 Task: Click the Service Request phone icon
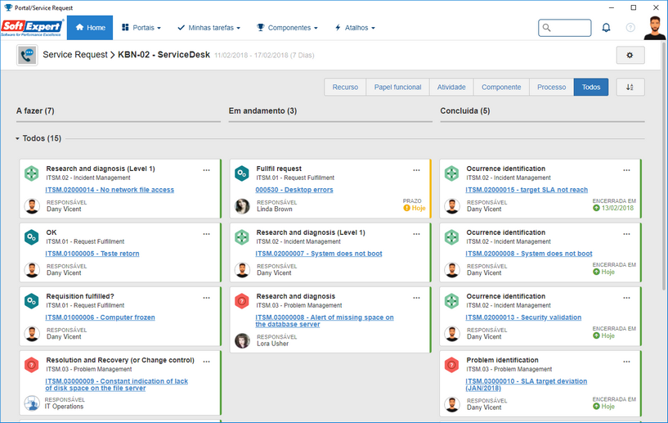tap(27, 56)
